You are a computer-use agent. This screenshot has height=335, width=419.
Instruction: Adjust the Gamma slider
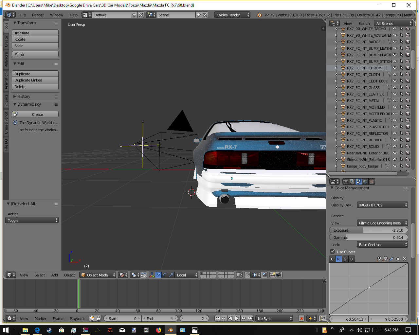click(369, 238)
